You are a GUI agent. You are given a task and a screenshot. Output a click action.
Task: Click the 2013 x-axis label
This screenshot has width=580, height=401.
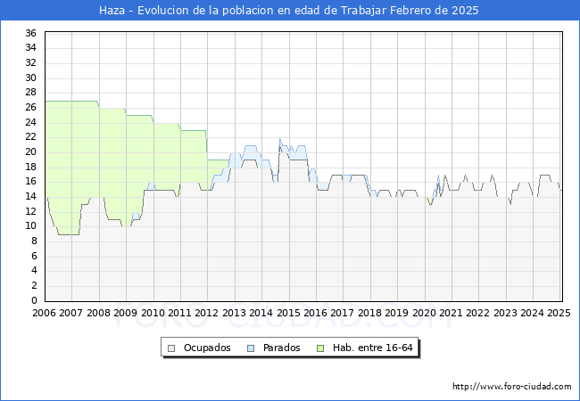(x=234, y=313)
